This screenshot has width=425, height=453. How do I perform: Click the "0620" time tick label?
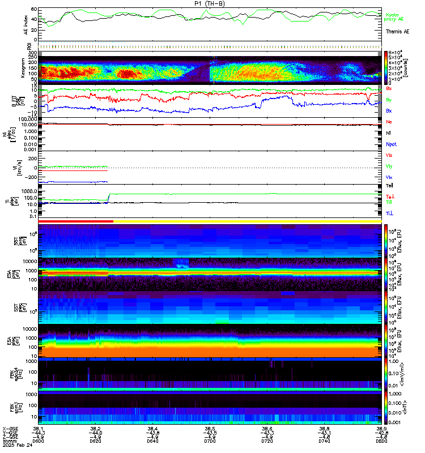tap(95, 441)
